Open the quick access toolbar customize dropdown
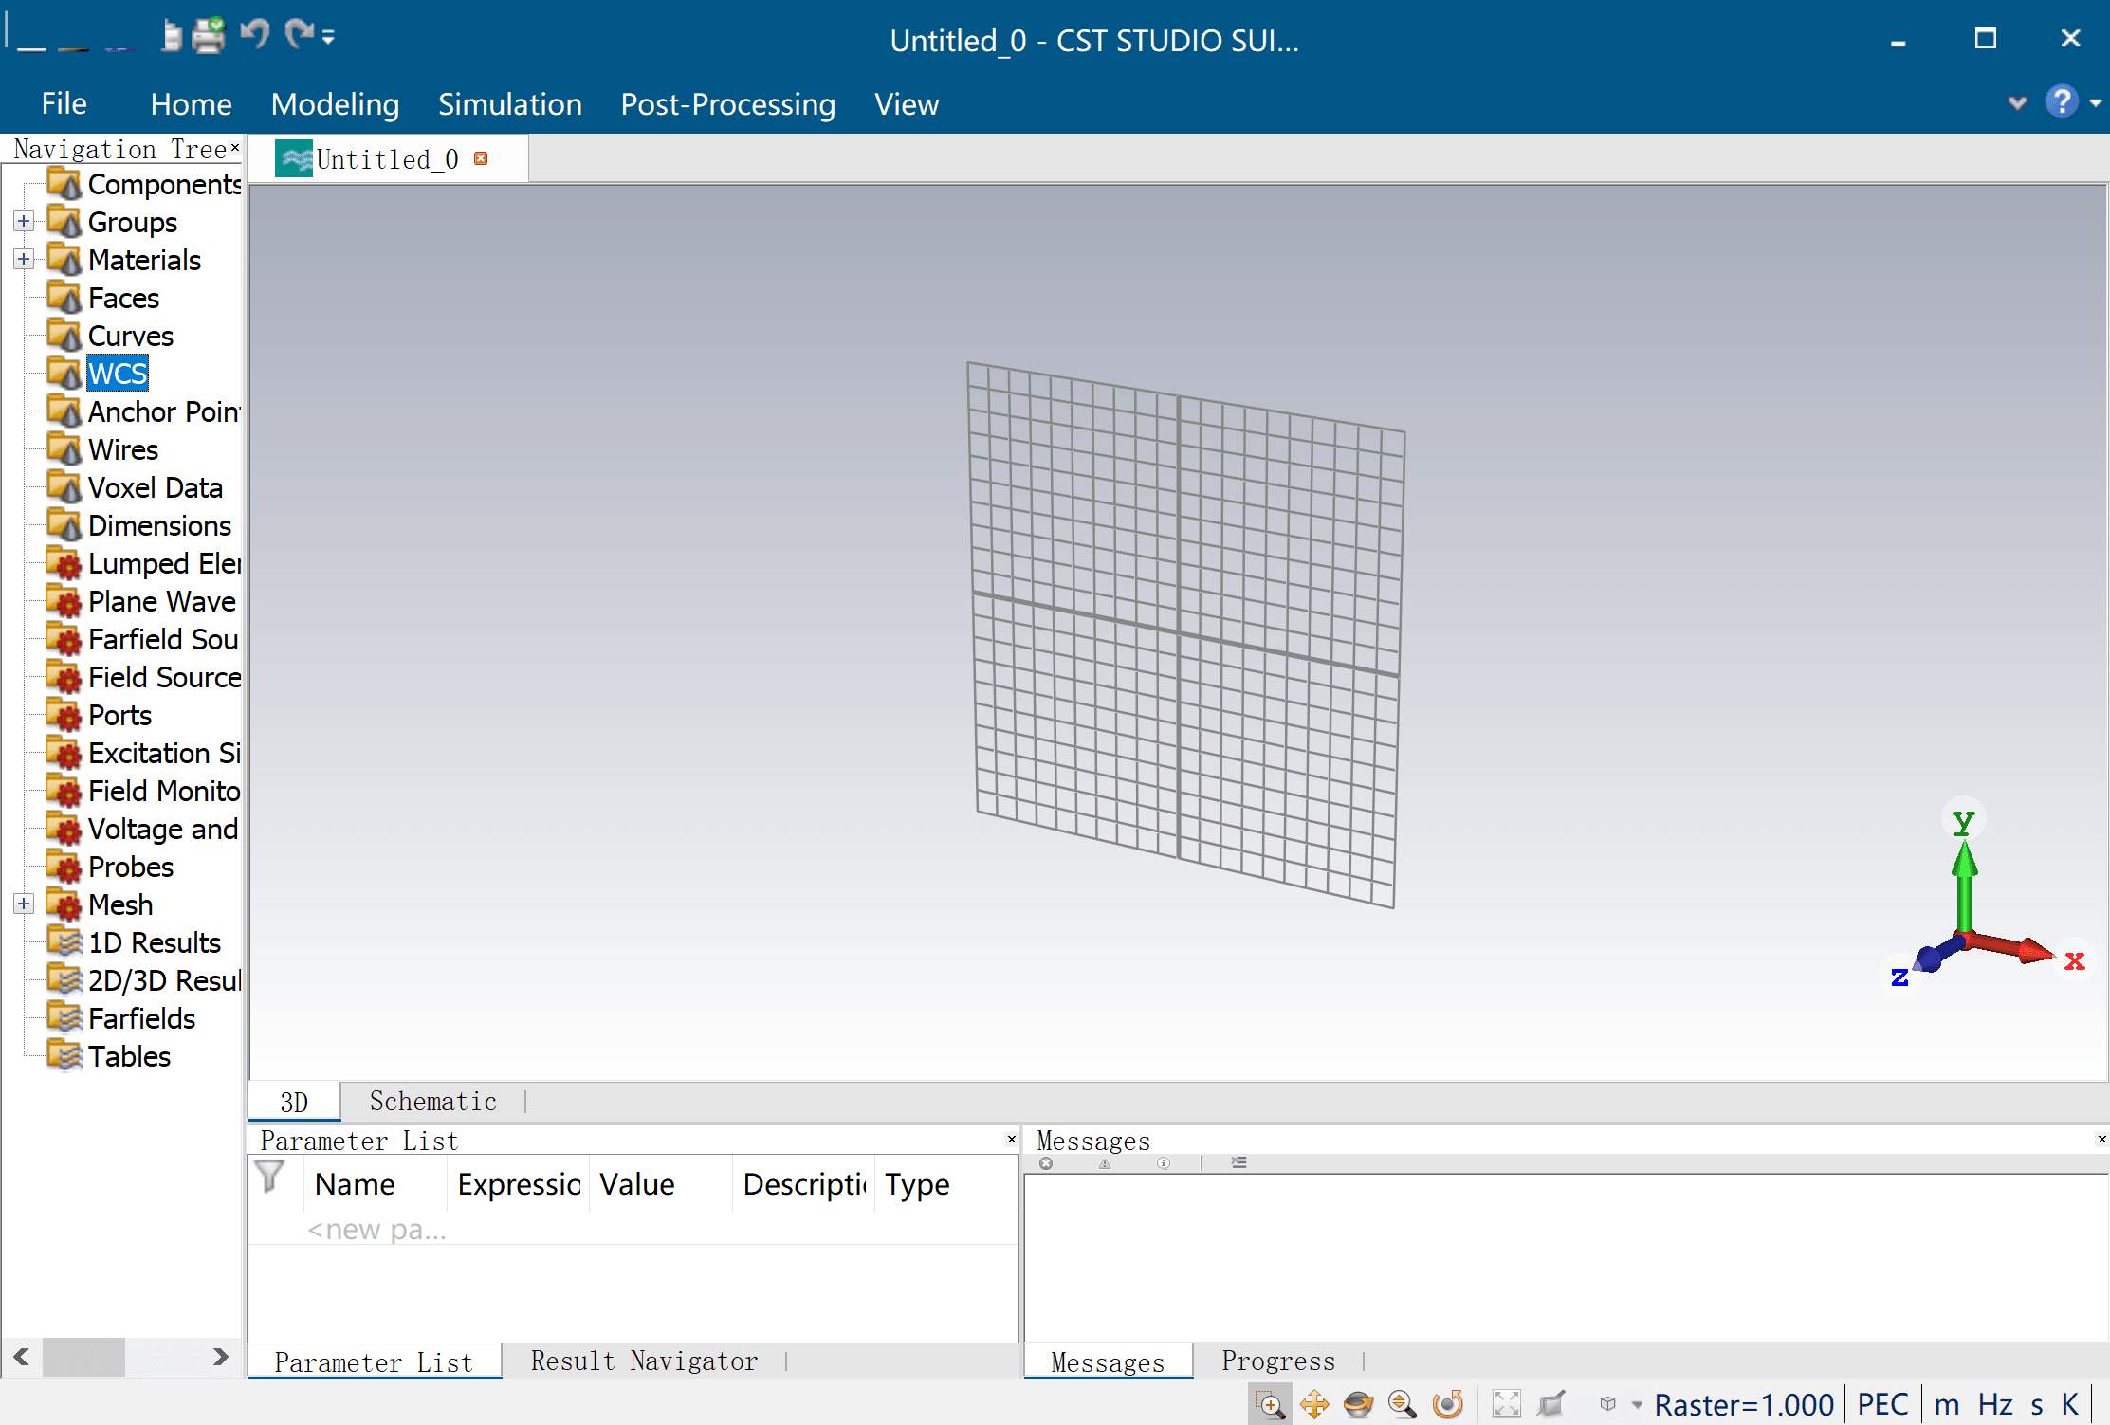This screenshot has width=2110, height=1425. pyautogui.click(x=328, y=38)
